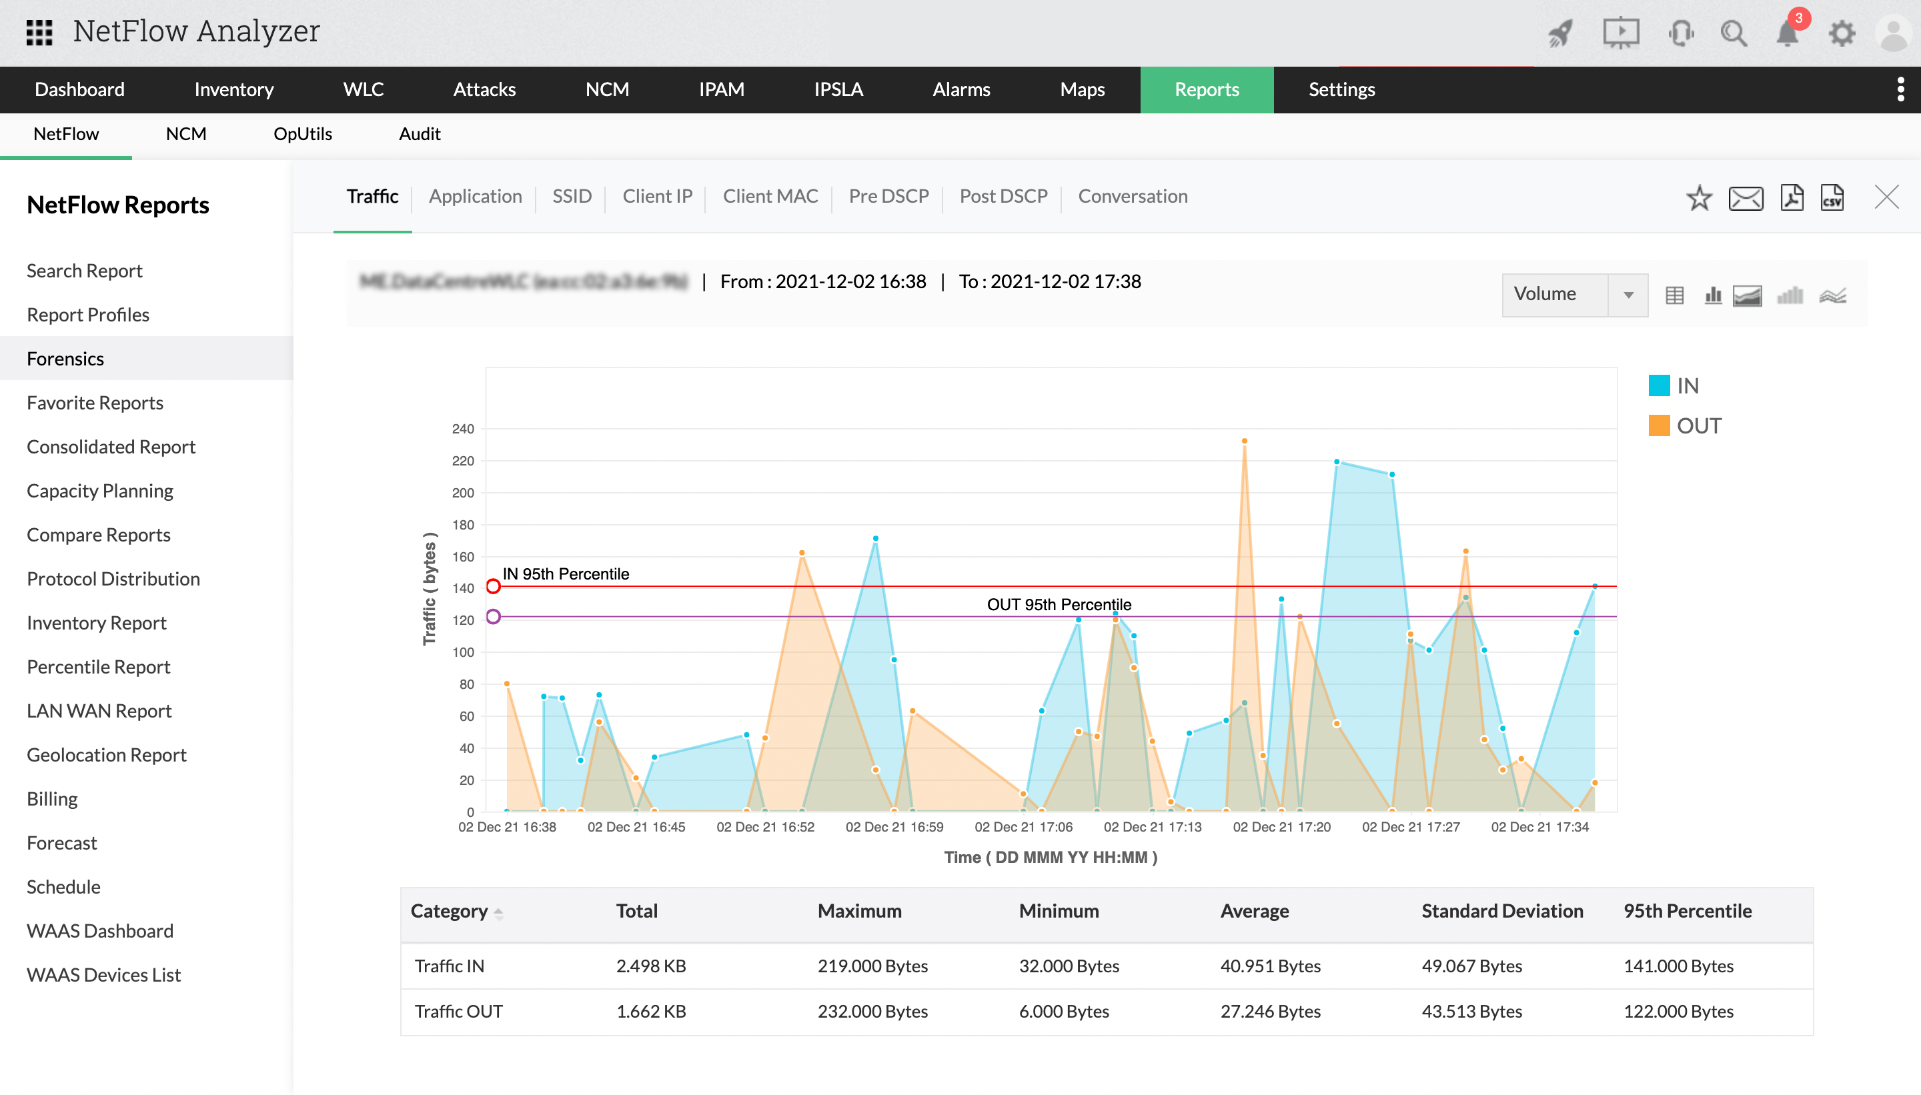Open search using the magnifier icon
The image size is (1921, 1095).
[1734, 33]
